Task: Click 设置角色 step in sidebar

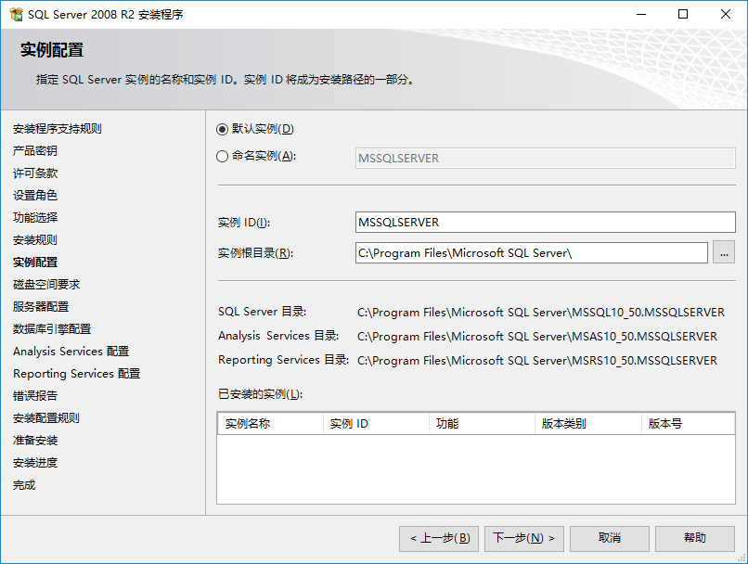Action: click(35, 196)
